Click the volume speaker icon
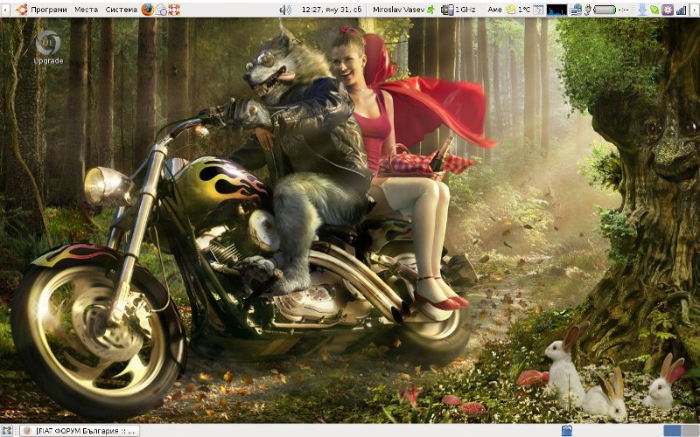 coord(285,10)
